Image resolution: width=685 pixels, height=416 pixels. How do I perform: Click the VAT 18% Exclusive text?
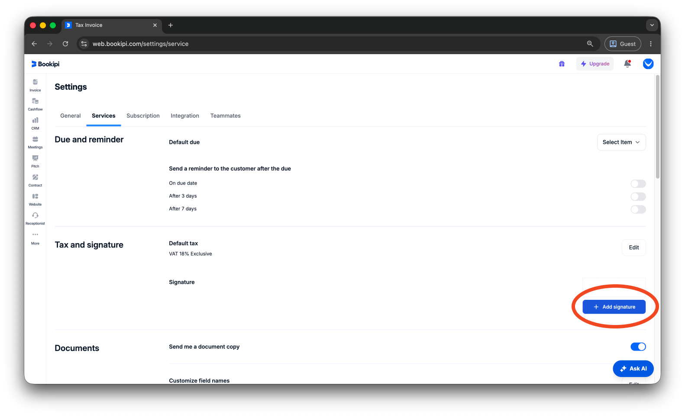191,254
